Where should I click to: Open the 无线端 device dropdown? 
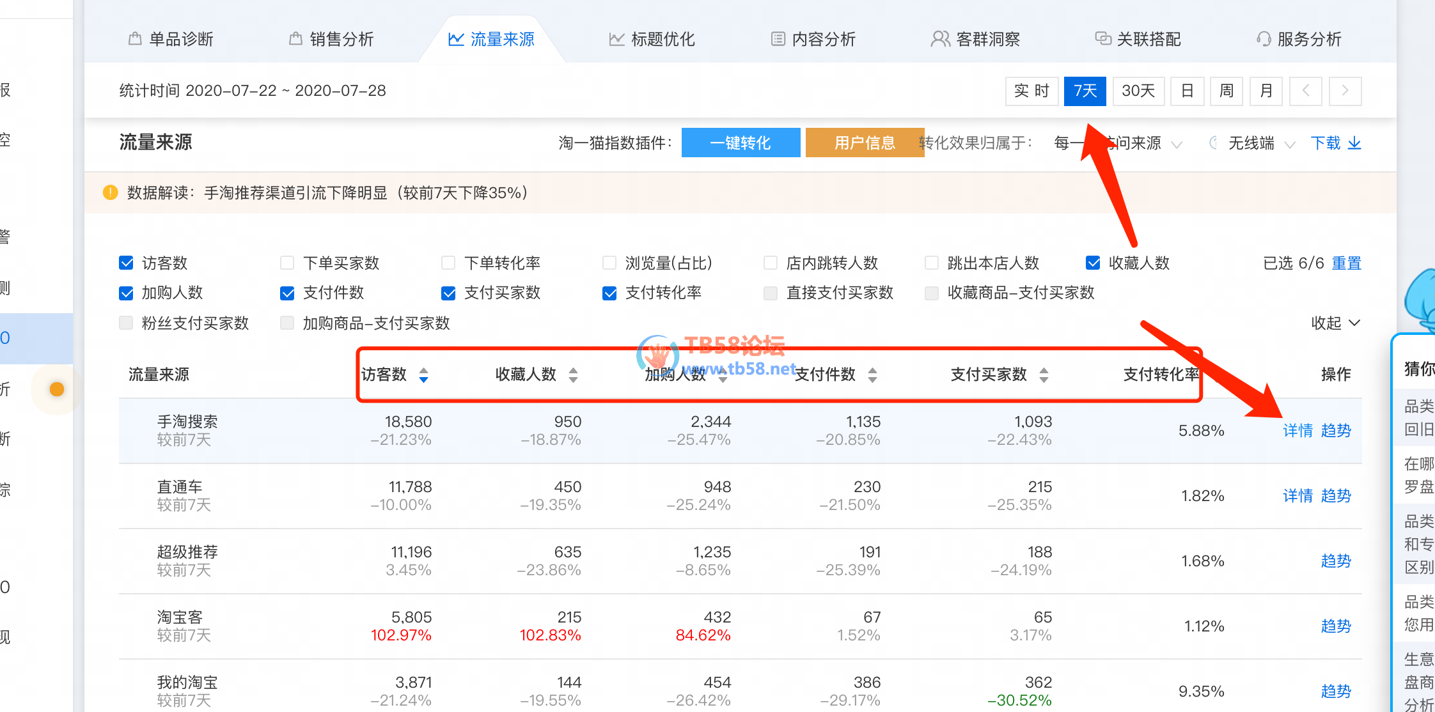[1261, 143]
